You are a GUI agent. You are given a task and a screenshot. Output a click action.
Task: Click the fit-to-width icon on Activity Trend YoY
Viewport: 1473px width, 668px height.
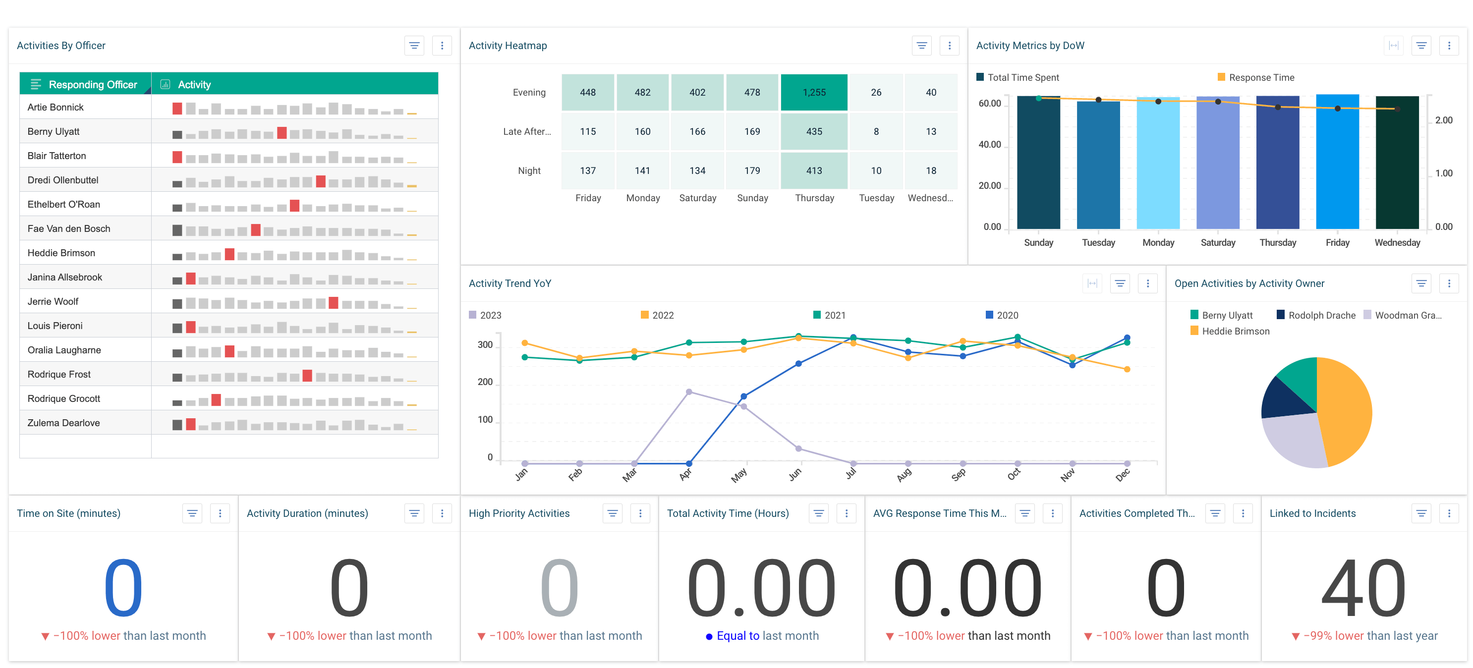1092,282
